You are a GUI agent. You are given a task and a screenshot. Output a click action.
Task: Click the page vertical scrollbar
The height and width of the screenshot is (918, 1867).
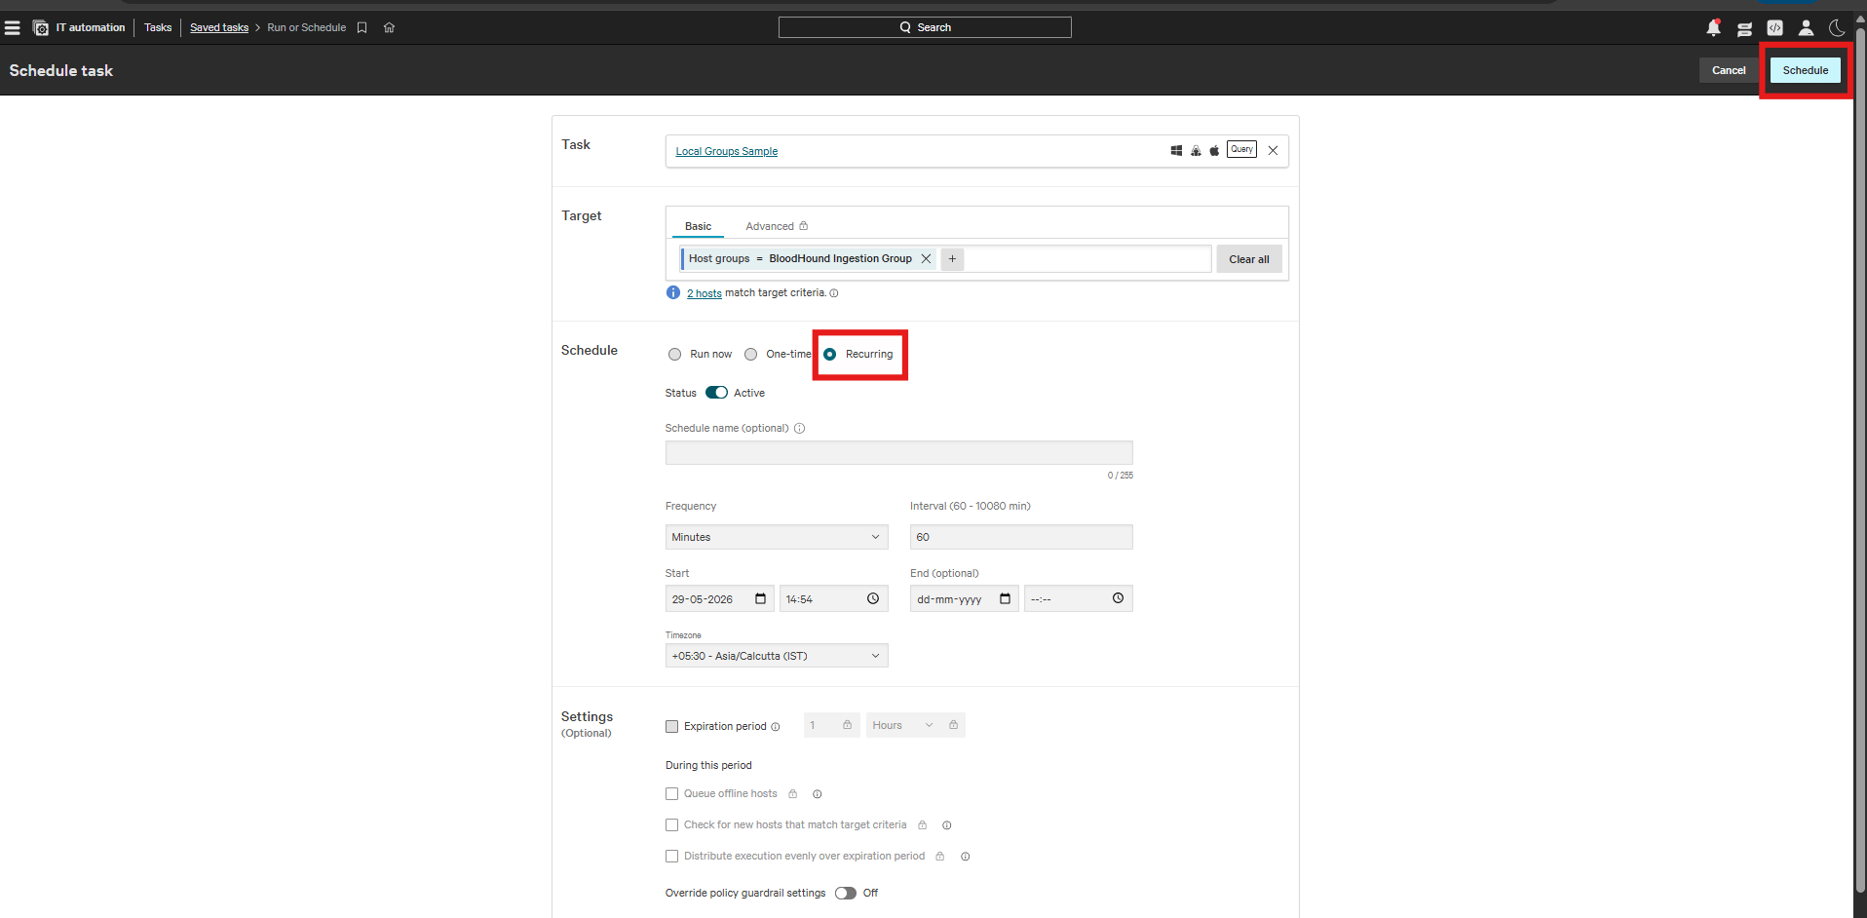tap(1860, 458)
